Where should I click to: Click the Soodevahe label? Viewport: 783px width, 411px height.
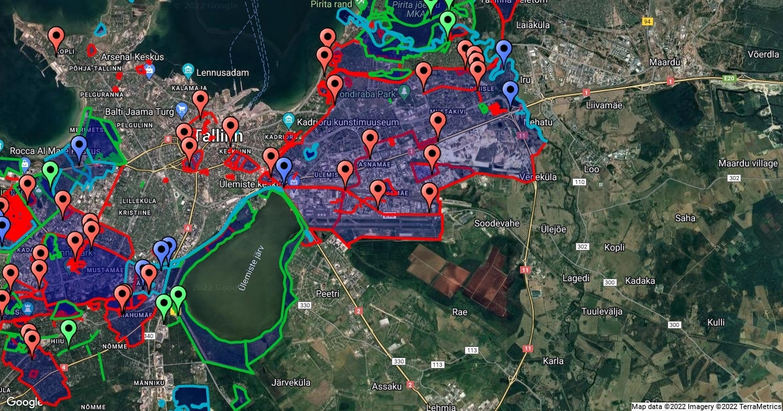(497, 223)
